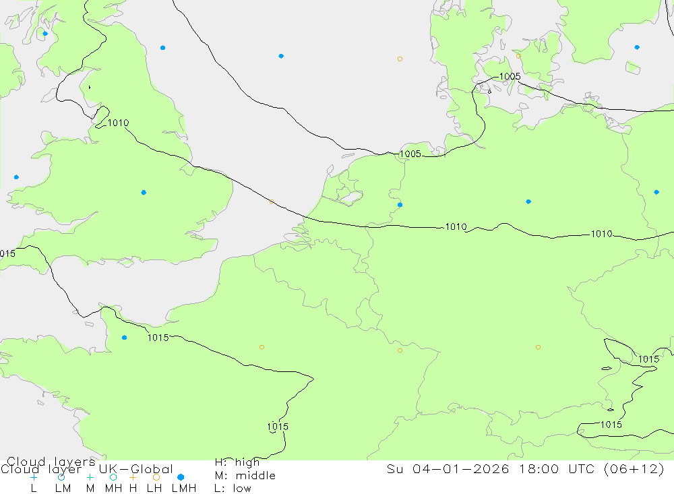Click the 'H: high' legend text
This screenshot has height=494, width=674.
(x=237, y=462)
